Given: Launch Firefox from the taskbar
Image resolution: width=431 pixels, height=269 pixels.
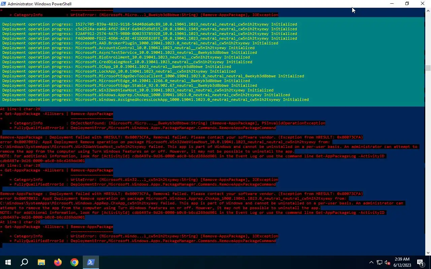Looking at the screenshot, I should (58, 262).
